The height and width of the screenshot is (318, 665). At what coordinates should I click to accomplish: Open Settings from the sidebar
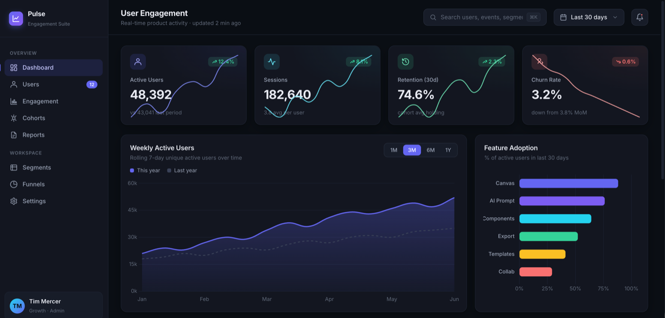[54, 201]
